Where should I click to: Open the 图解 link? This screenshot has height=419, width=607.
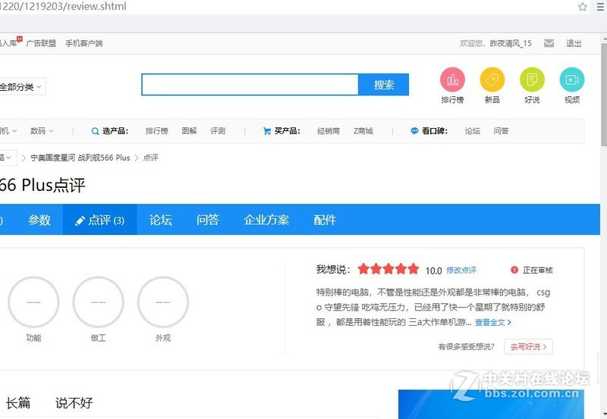189,131
